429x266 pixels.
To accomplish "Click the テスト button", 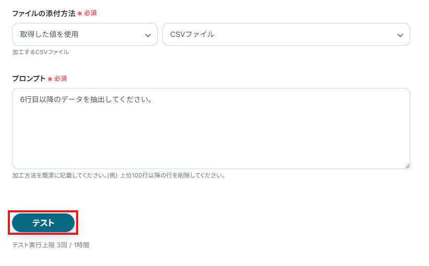I will click(x=43, y=223).
